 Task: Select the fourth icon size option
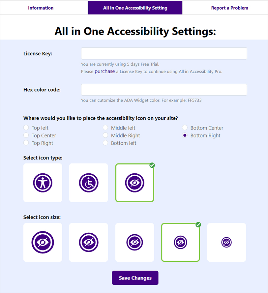coord(180,242)
